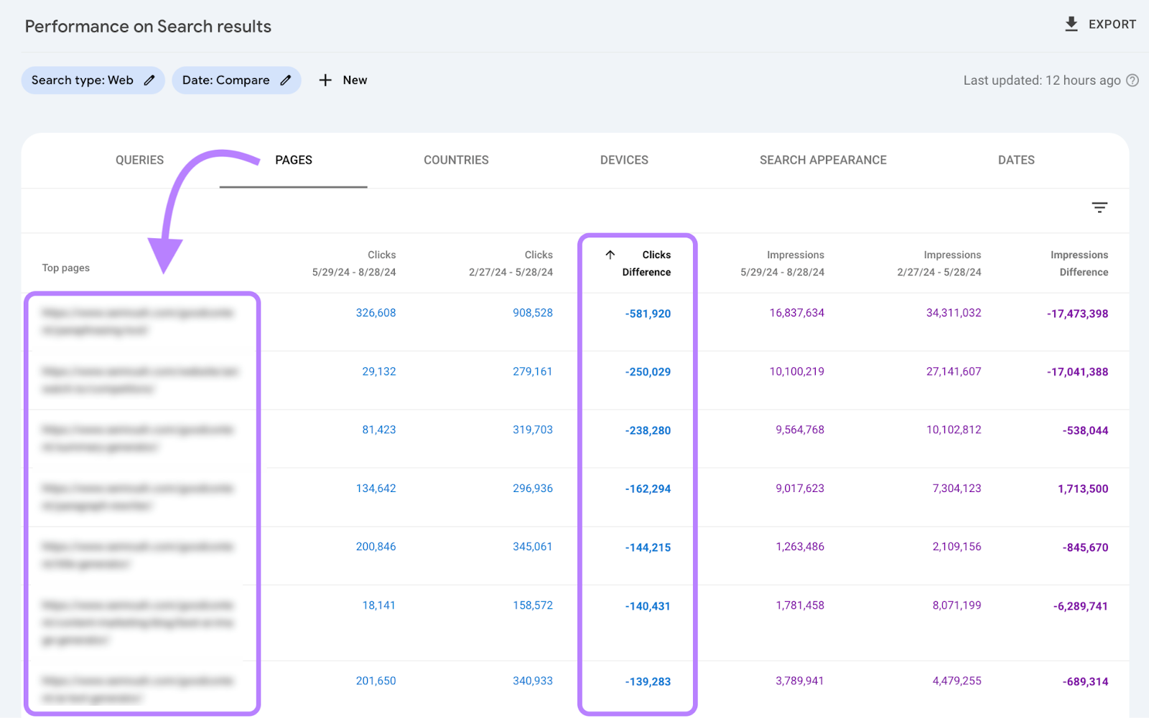Open the page URL with 201,650 clicks

(x=138, y=689)
